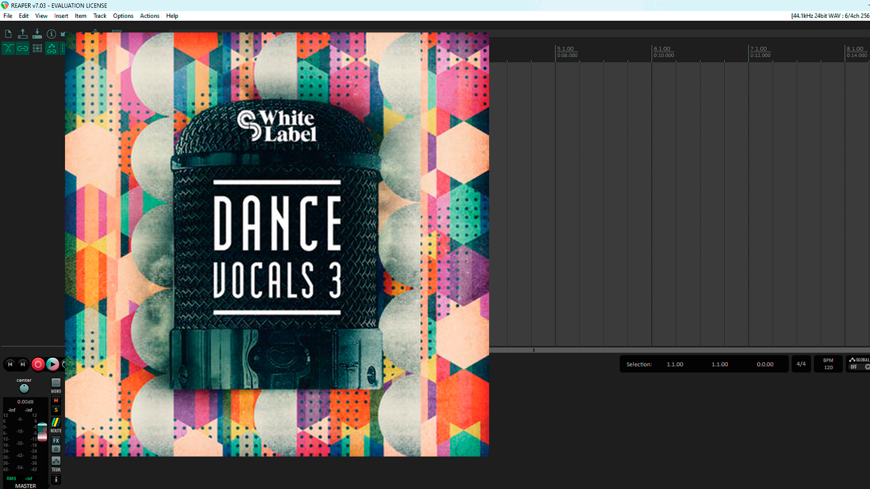Open the Actions menu
This screenshot has width=870, height=489.
click(x=150, y=16)
